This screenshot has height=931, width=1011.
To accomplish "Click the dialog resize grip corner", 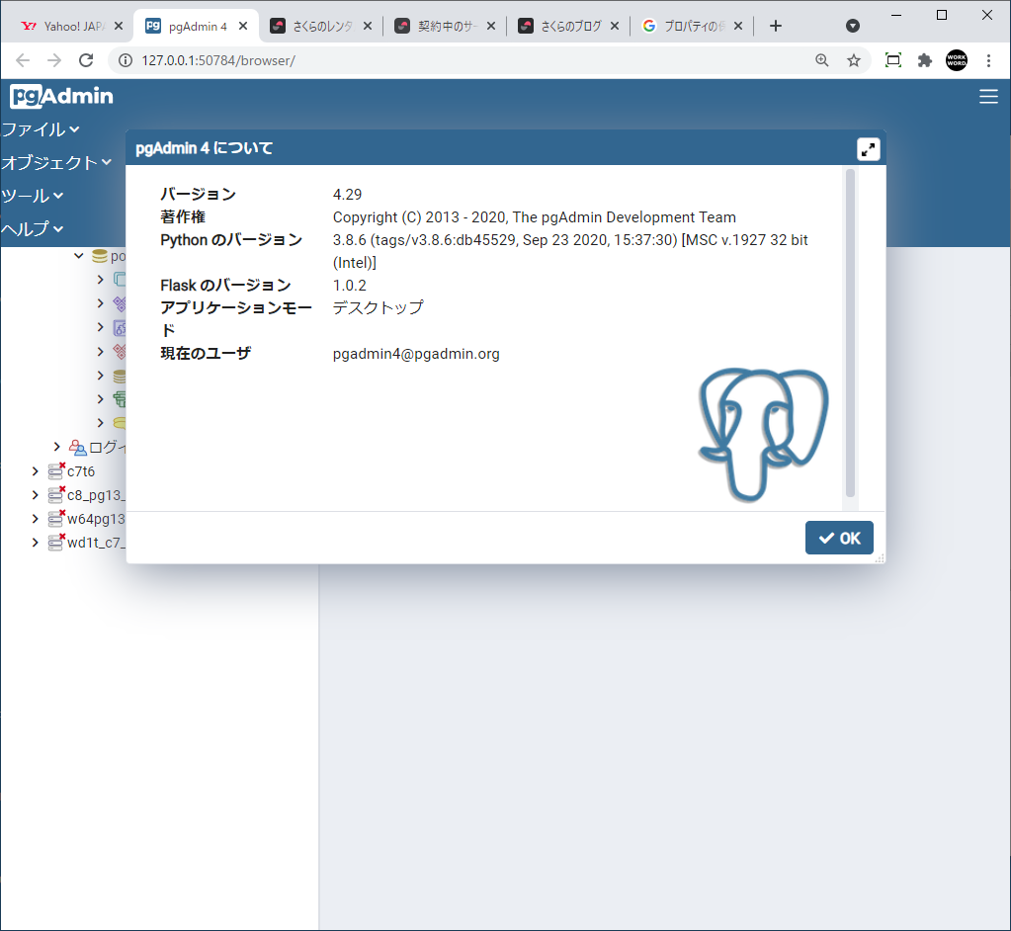I will [880, 558].
